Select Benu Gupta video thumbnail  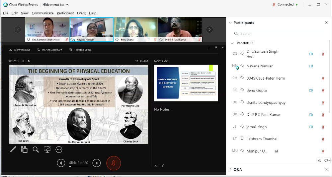[x=136, y=29]
